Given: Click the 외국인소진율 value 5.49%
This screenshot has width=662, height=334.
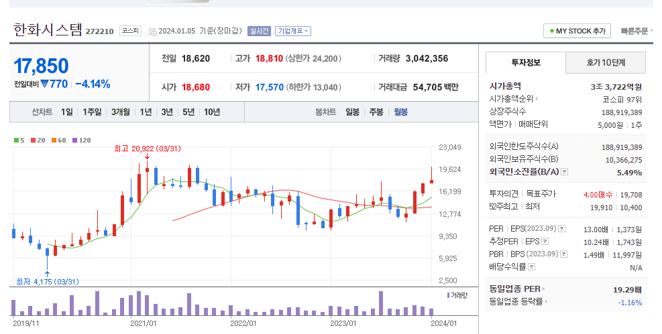Looking at the screenshot, I should (630, 173).
